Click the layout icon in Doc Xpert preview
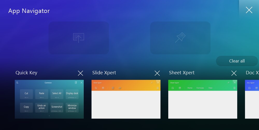Viewport: 259px width, 130px height. click(256, 88)
